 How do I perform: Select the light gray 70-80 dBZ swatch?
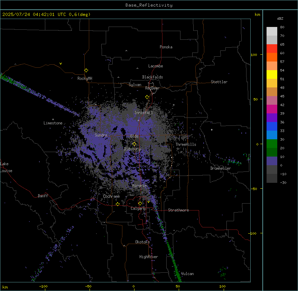(272, 31)
